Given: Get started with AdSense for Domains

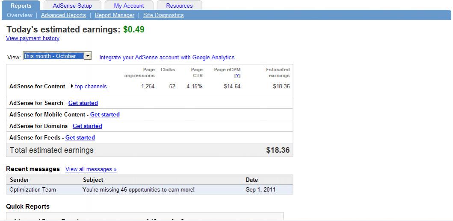Looking at the screenshot, I should (87, 126).
